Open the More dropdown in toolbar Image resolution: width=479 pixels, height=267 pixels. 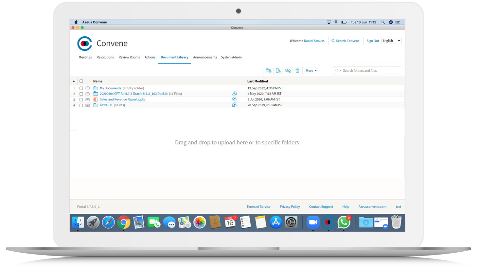click(311, 71)
